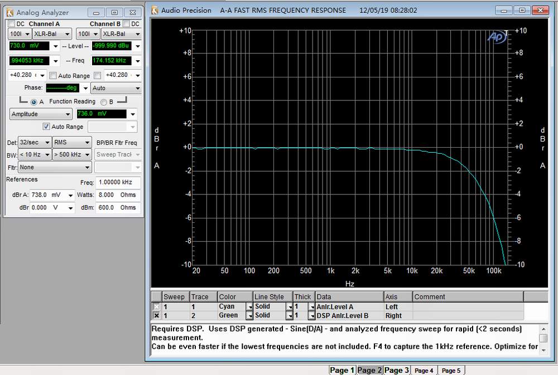558x375 pixels.
Task: Toggle Channel B DC coupling checkbox
Action: tap(126, 24)
